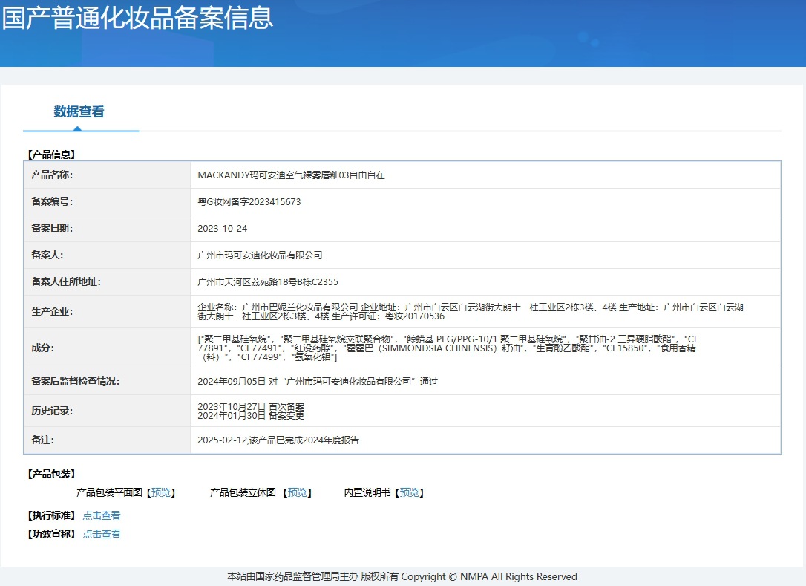Click the 产品信息 section heading

pos(51,154)
